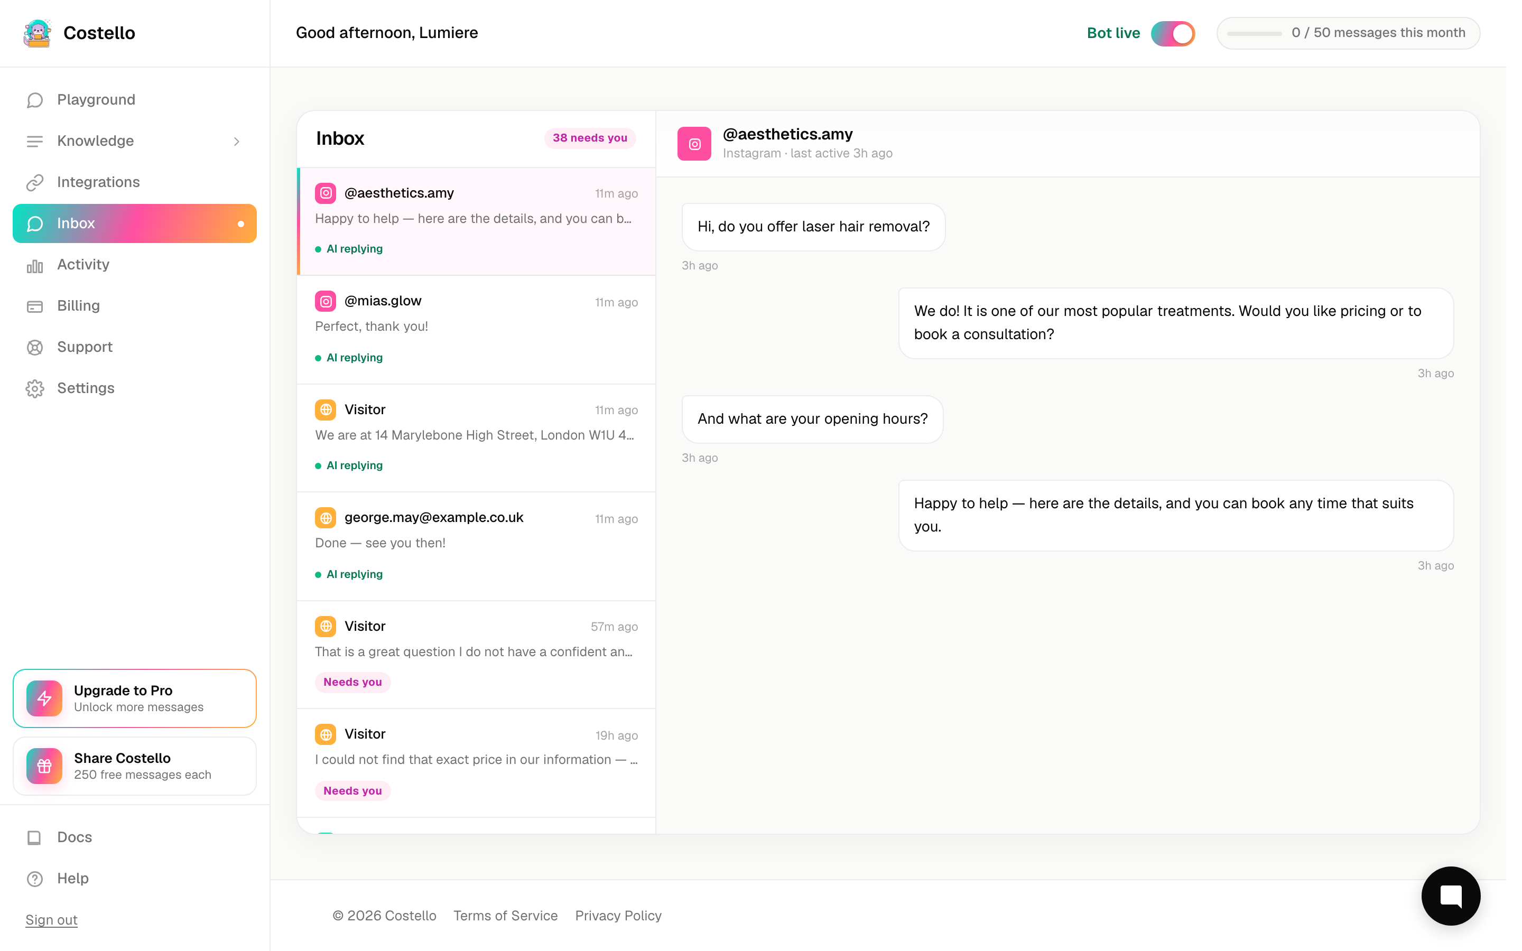The width and height of the screenshot is (1522, 951).
Task: Open Terms of Service link
Action: pos(505,916)
